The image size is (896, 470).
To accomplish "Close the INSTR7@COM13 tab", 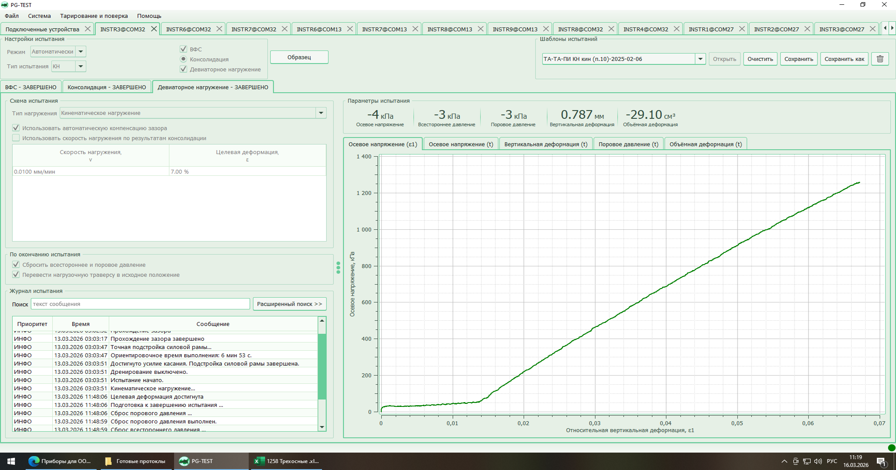I will 415,29.
